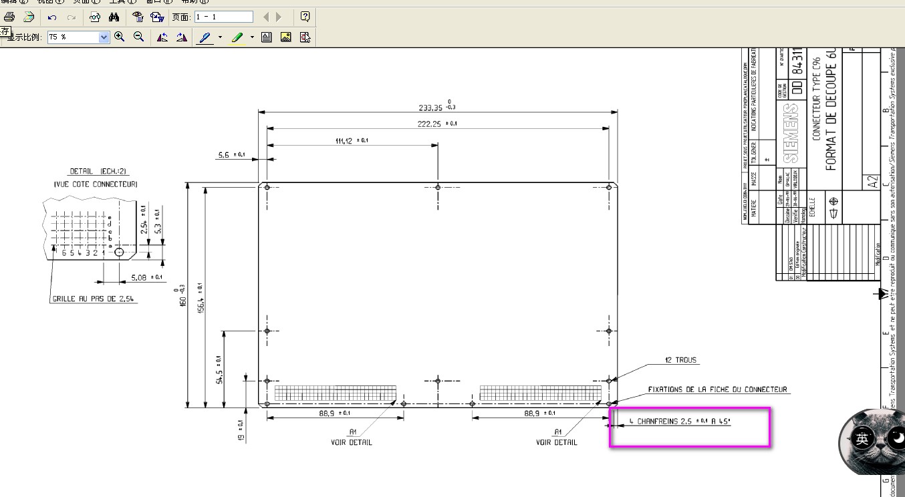Viewport: 905px width, 497px height.
Task: Expand the Pen options dropdown arrow
Action: pyautogui.click(x=220, y=37)
